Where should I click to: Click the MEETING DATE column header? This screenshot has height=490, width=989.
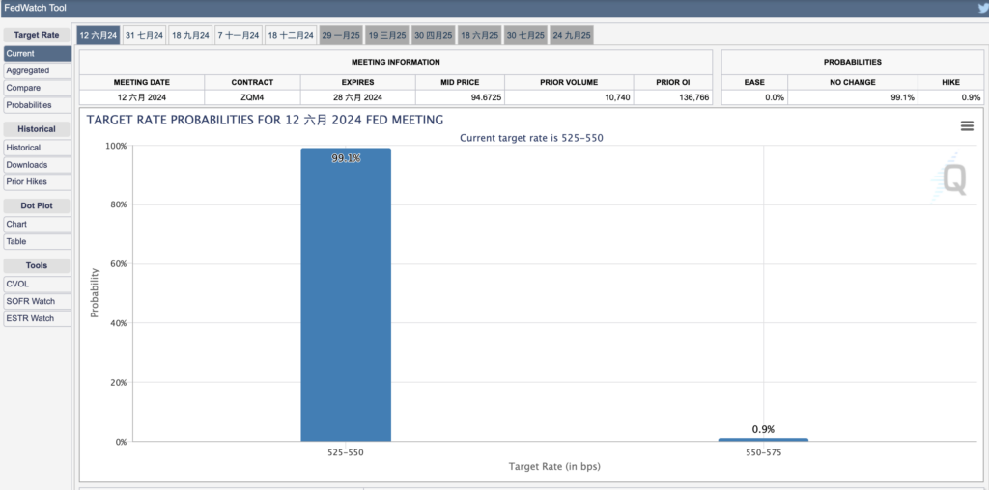click(142, 83)
